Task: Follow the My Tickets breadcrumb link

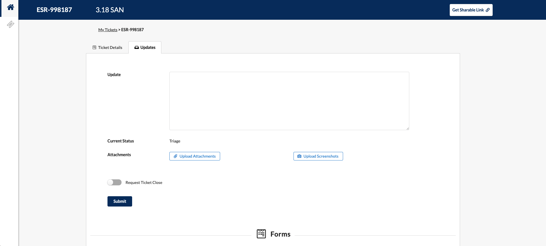Action: (x=108, y=30)
